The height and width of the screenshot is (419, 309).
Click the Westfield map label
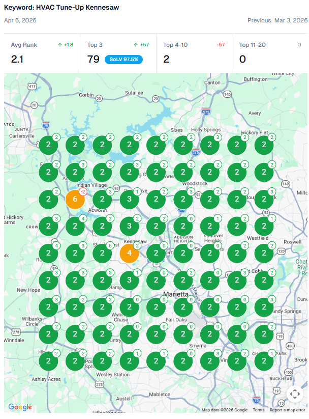click(x=258, y=238)
